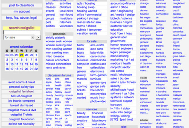
Task: Open the artists community category
Action: pos(49,3)
